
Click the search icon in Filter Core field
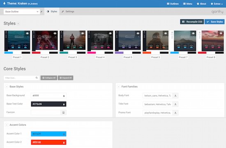click(x=37, y=78)
